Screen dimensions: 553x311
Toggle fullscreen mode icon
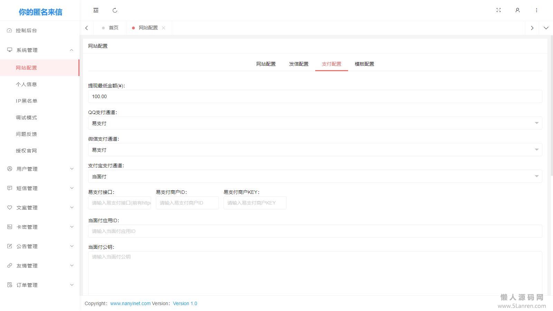[498, 10]
